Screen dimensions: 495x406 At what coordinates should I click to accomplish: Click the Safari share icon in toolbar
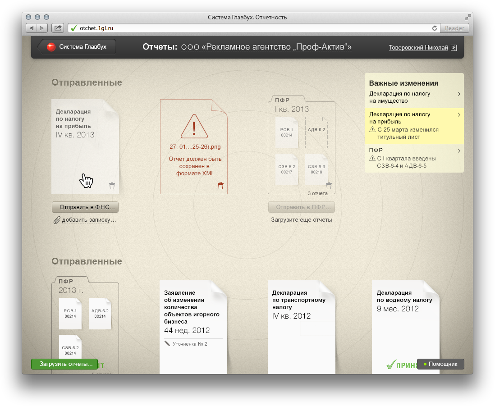[58, 28]
